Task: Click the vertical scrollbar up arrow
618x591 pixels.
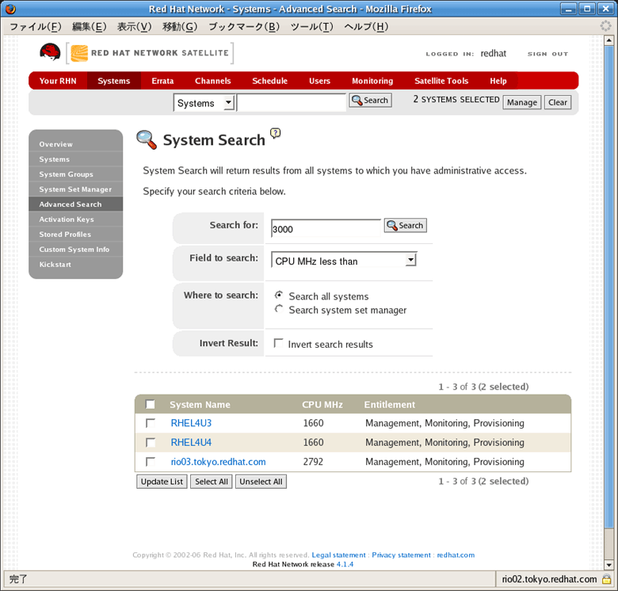Action: [x=608, y=40]
